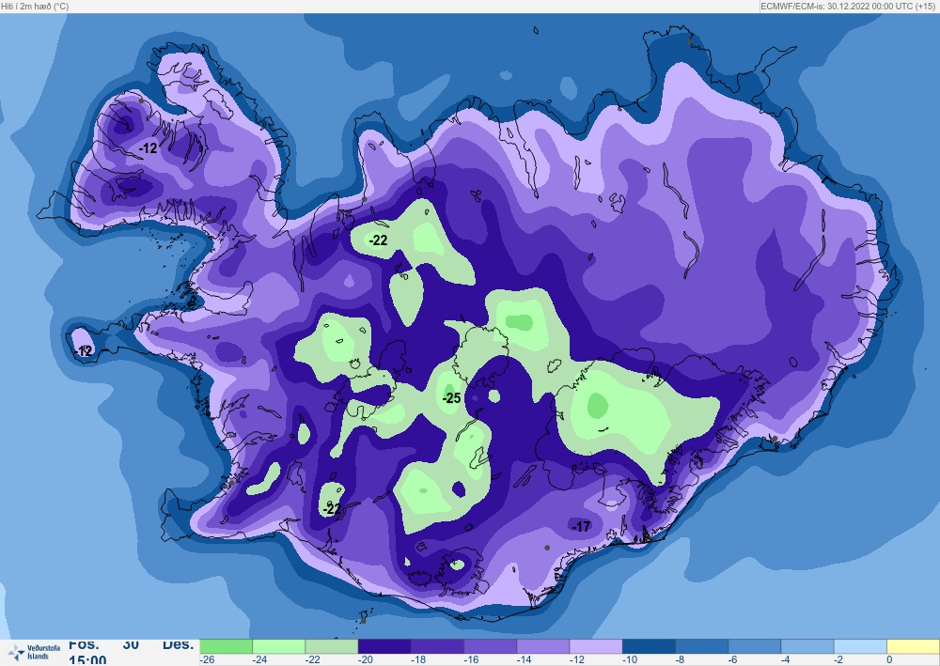Select the pale green -22 legend swatch
Image resolution: width=940 pixels, height=666 pixels.
332,646
